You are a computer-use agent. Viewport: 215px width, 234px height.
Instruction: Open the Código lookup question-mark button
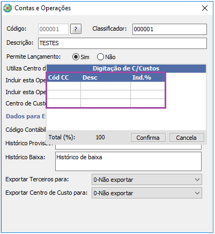click(x=76, y=29)
